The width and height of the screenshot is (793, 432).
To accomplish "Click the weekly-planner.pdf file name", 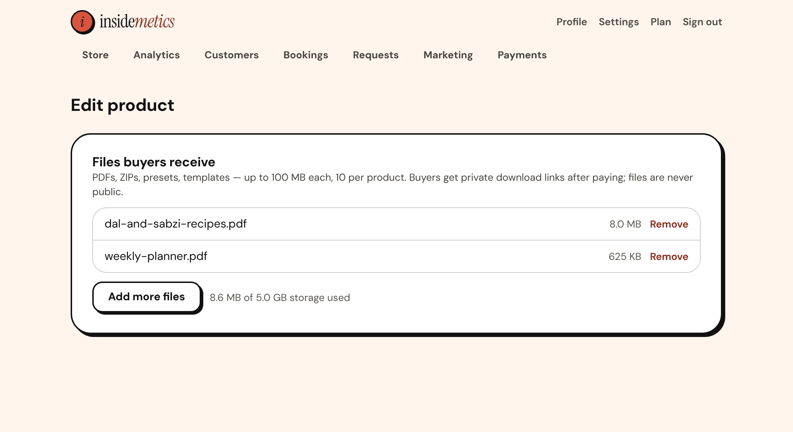I will pos(156,256).
